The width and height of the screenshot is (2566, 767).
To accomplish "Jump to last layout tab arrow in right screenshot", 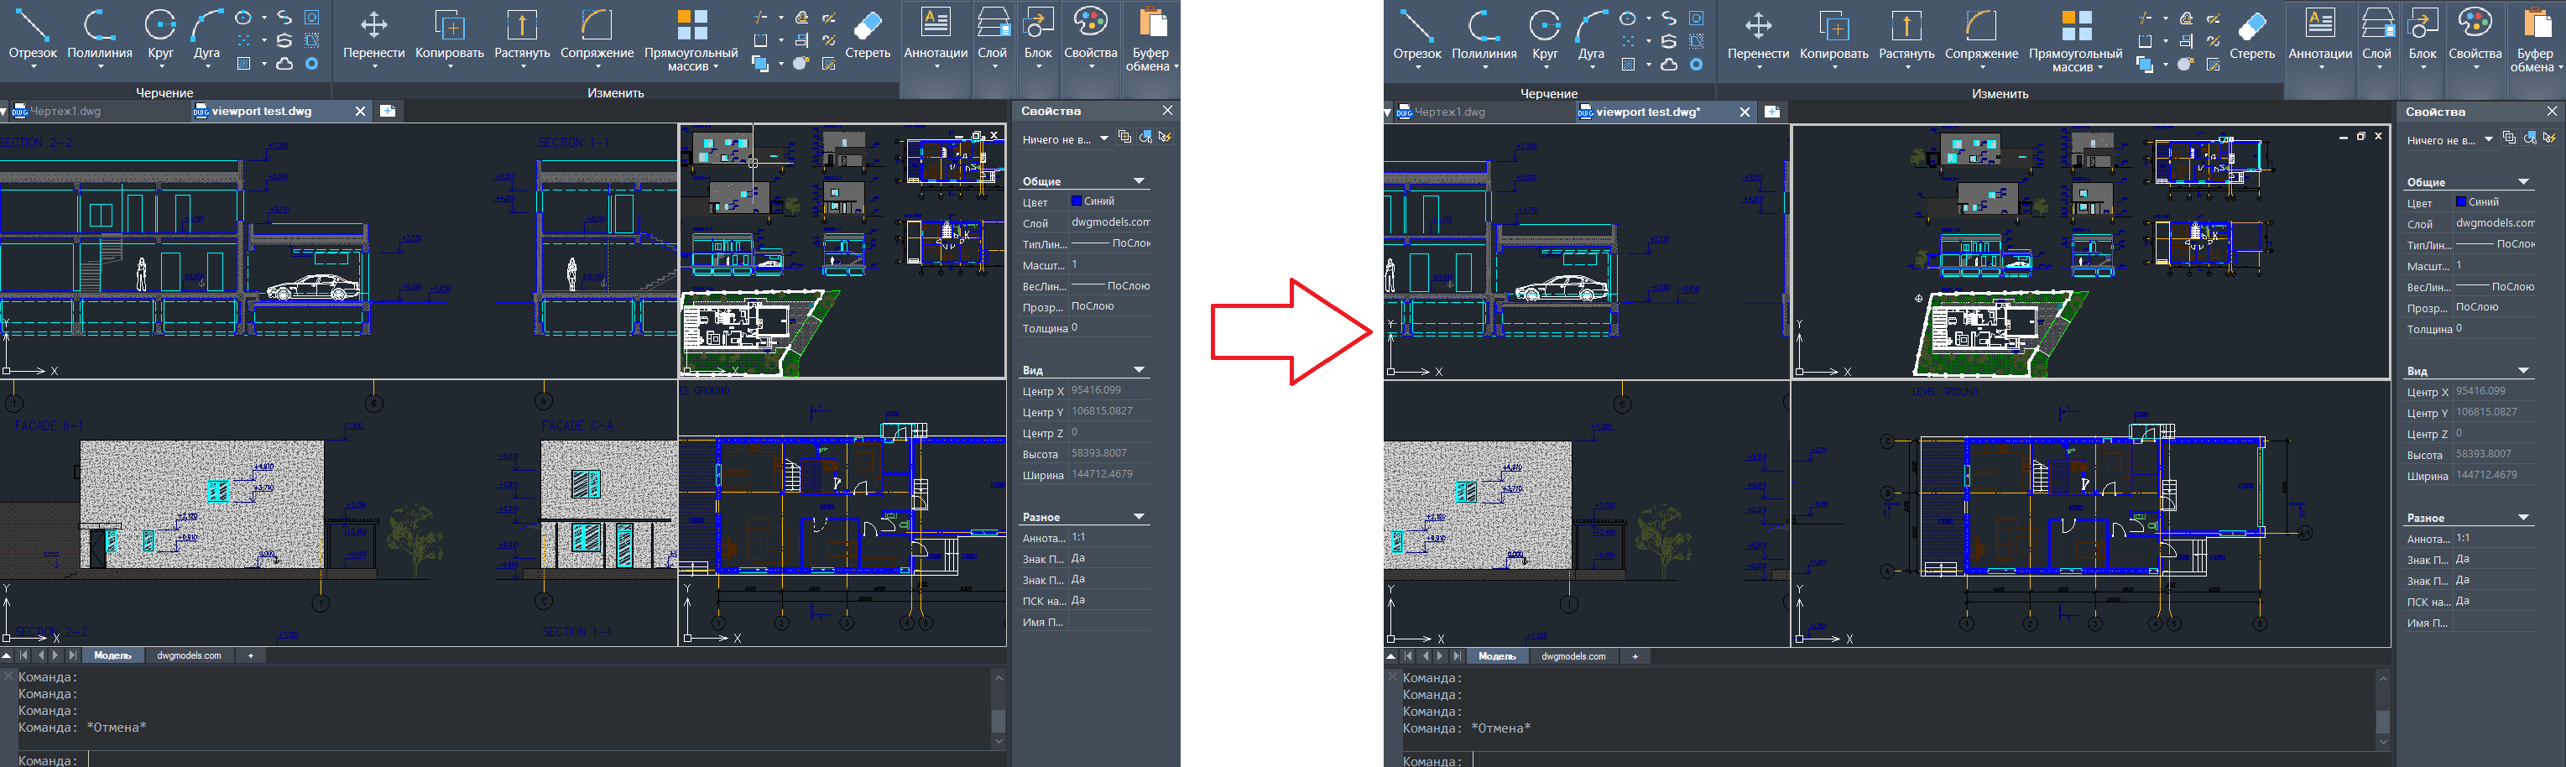I will (x=1458, y=656).
